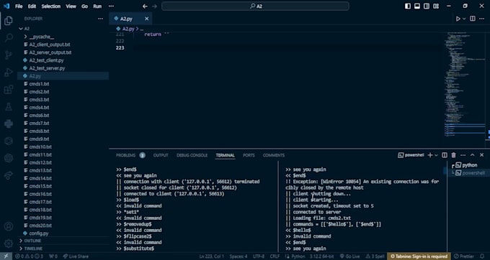This screenshot has width=490, height=260.
Task: Open the File menu
Action: (19, 6)
